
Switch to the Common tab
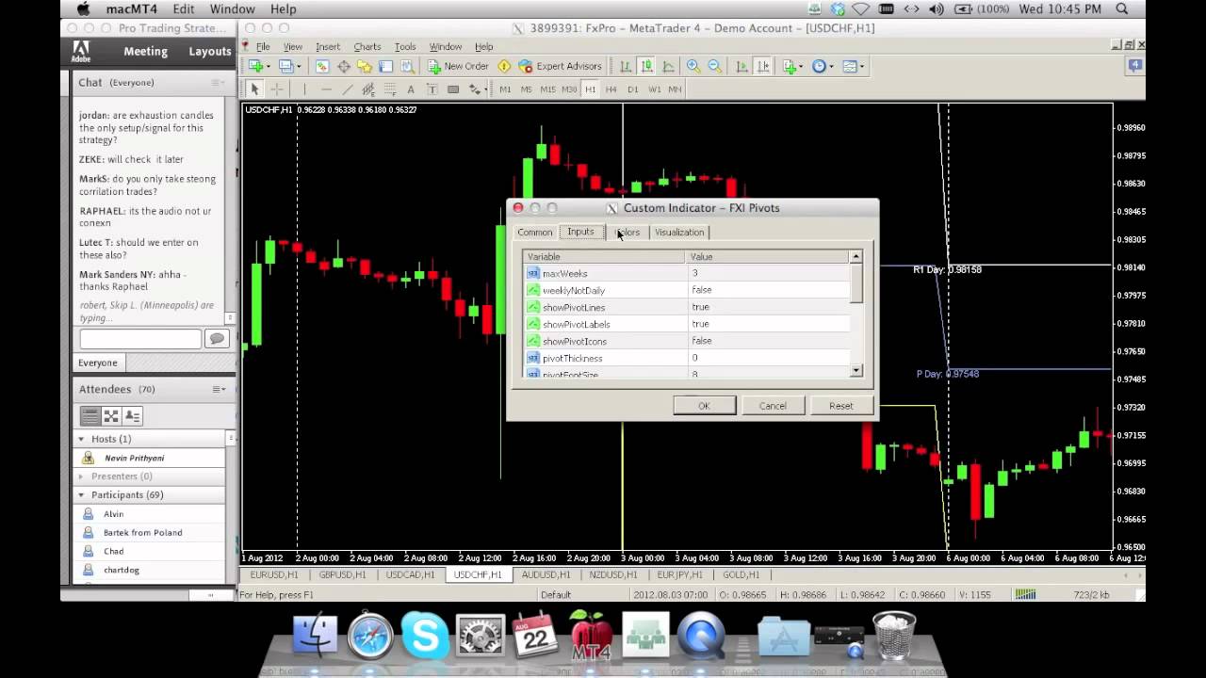pos(534,233)
